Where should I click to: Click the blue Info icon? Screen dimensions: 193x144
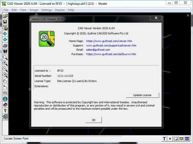click(5, 99)
